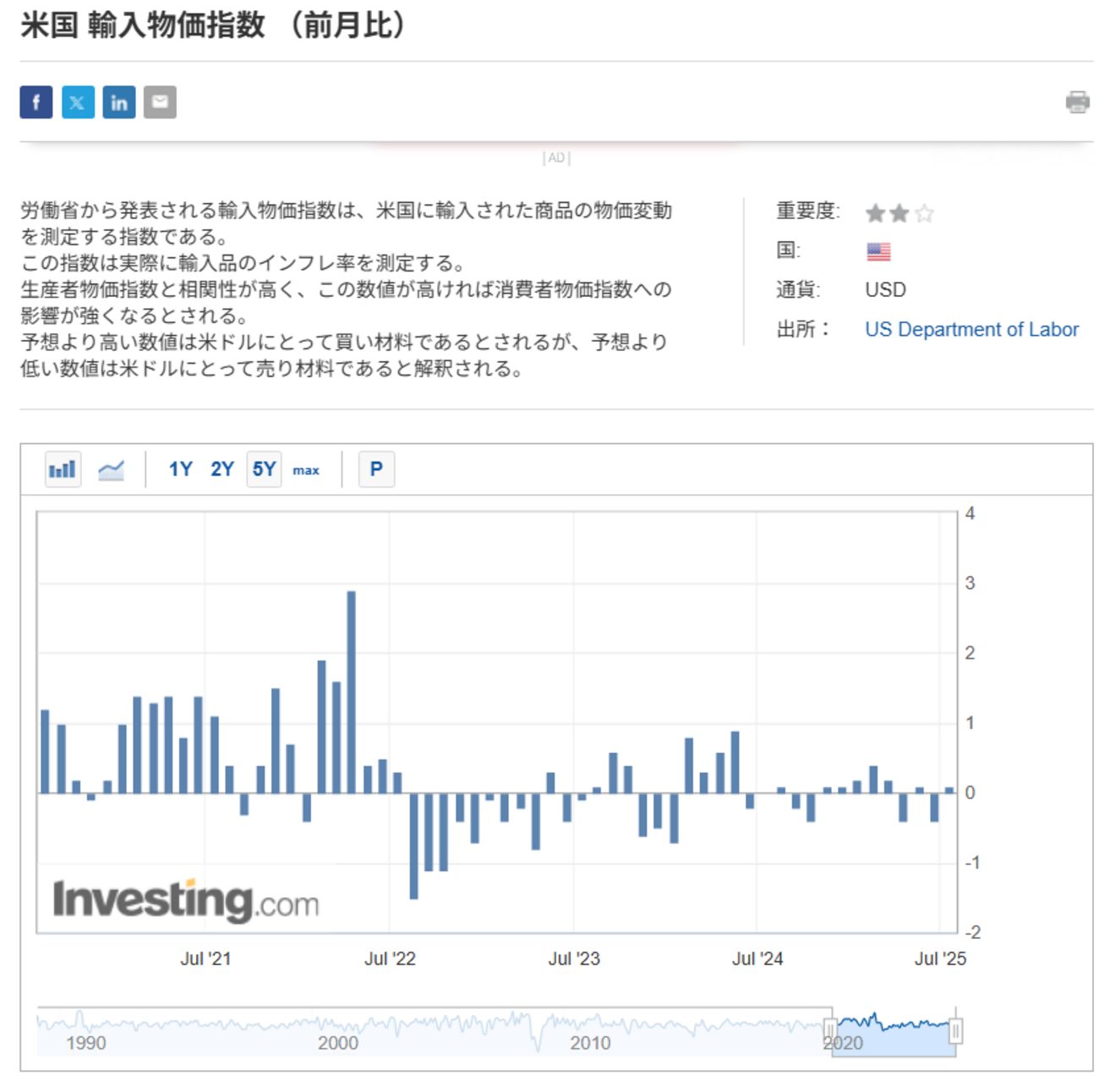Share via the X (Twitter) icon
Viewport: 1099px width, 1081px height.
tap(78, 102)
